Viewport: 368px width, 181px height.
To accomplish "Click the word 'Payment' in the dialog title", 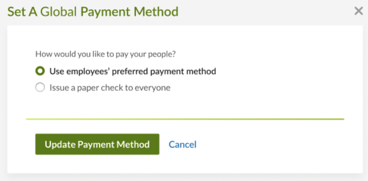I will pos(105,12).
